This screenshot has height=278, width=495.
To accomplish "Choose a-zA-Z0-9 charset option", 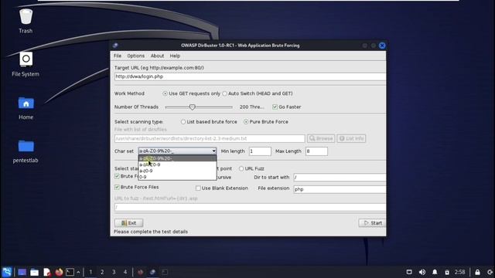I will (x=177, y=164).
